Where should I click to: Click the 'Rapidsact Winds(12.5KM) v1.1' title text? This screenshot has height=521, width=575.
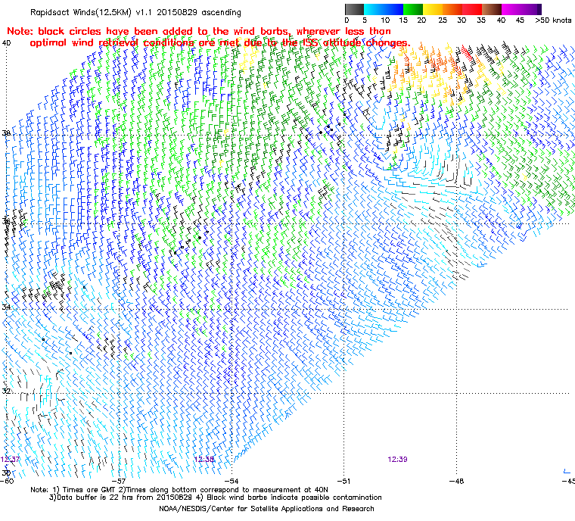(92, 12)
